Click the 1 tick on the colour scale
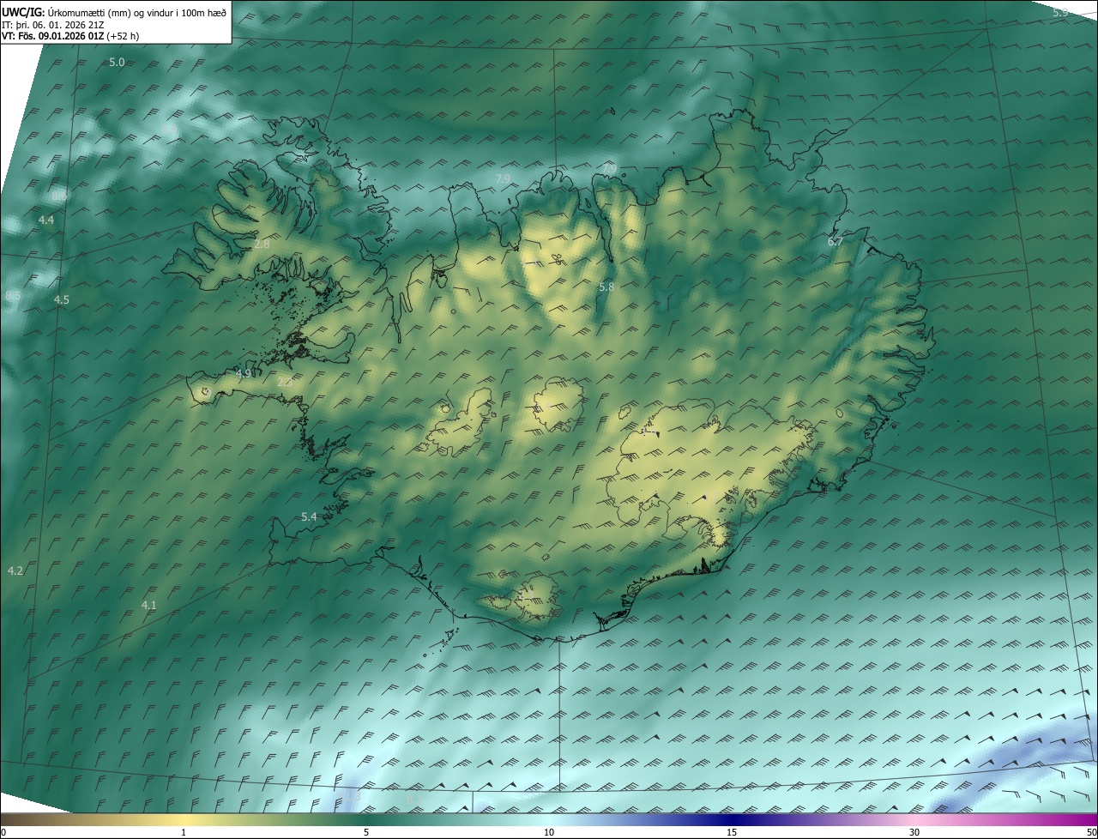 (x=184, y=832)
